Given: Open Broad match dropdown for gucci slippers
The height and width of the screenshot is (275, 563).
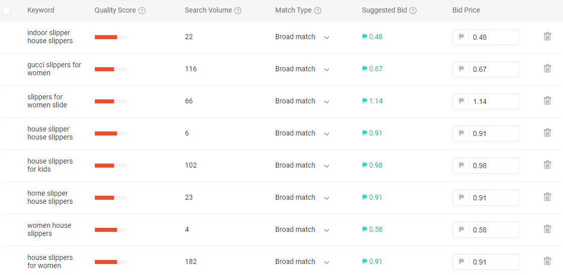Looking at the screenshot, I should 303,69.
